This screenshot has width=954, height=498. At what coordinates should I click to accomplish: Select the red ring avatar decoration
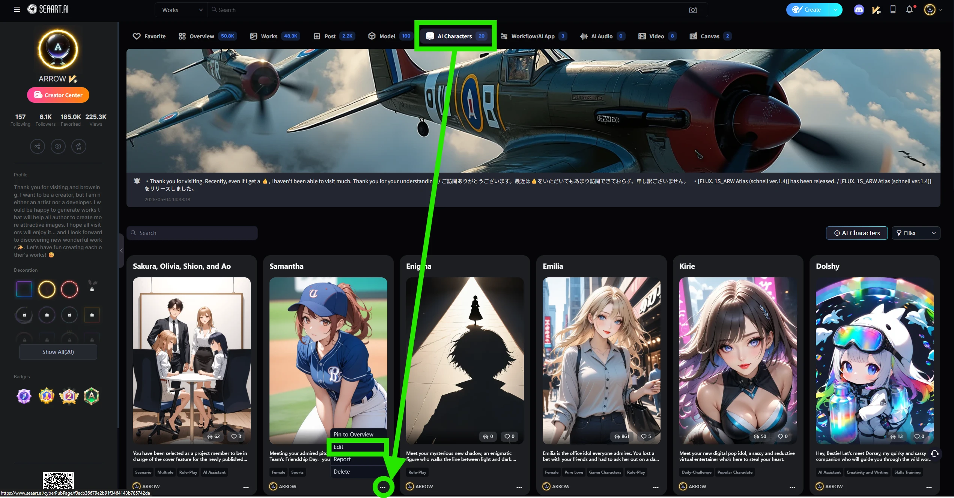click(x=69, y=289)
